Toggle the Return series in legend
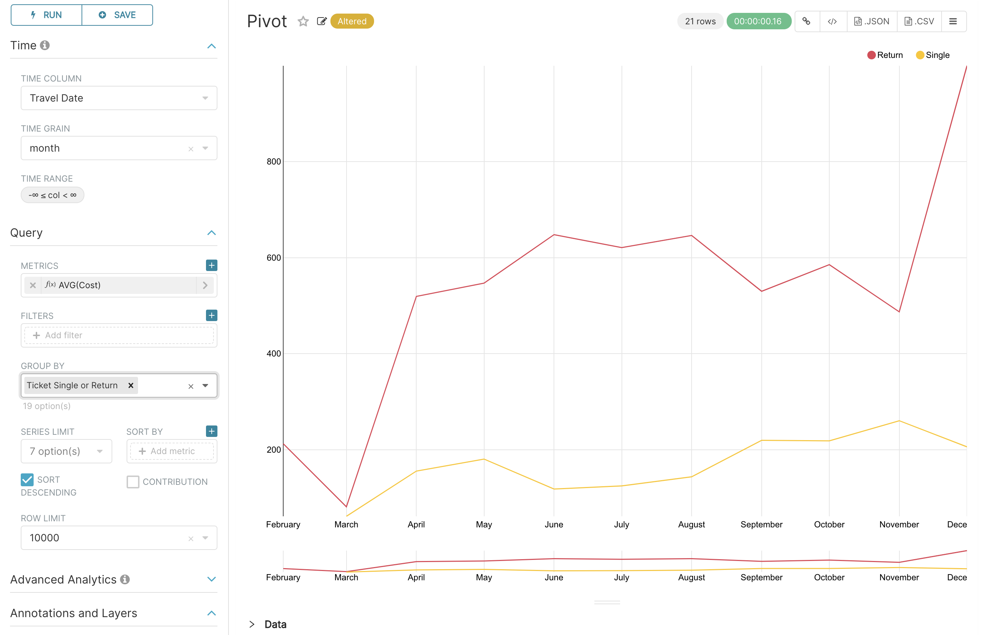The height and width of the screenshot is (635, 982). pos(889,55)
